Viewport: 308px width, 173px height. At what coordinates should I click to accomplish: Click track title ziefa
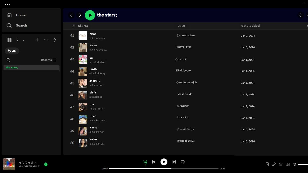(93, 93)
